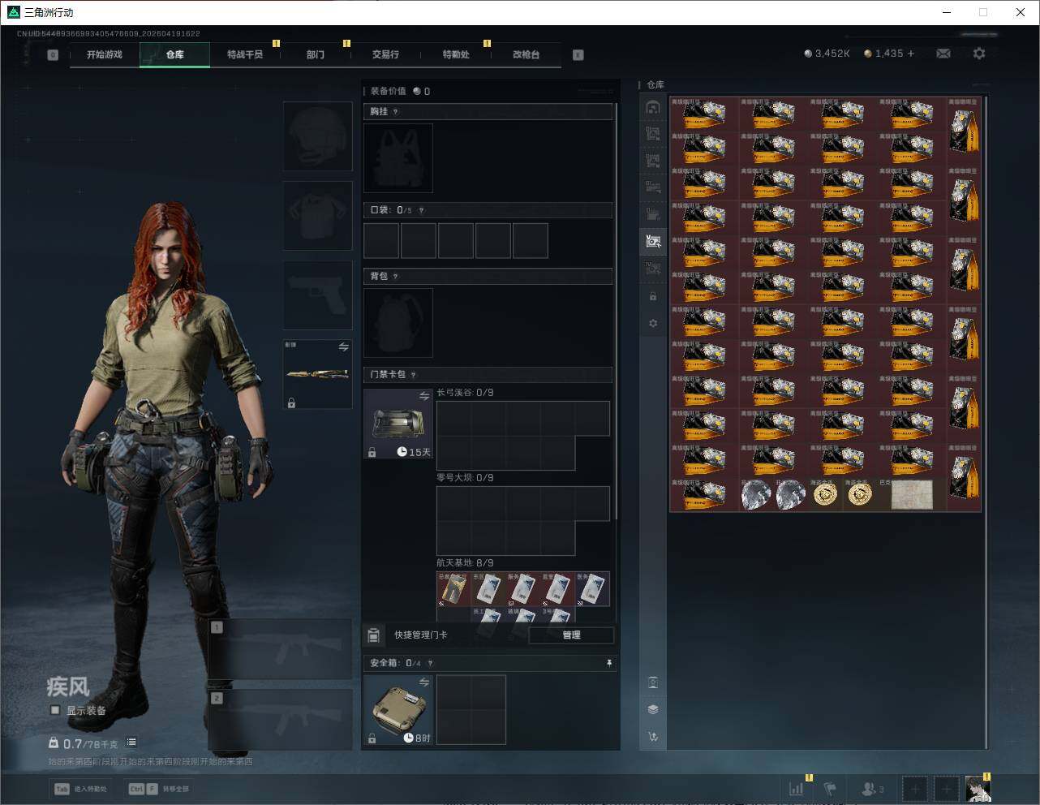Click the second empty squad invite plus slot

pyautogui.click(x=946, y=789)
